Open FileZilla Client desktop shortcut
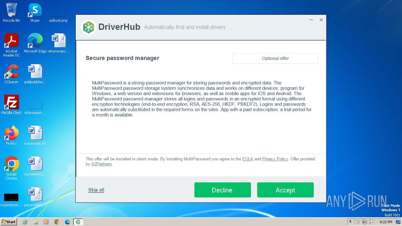Screen dimensions: 402x226 tap(11, 105)
